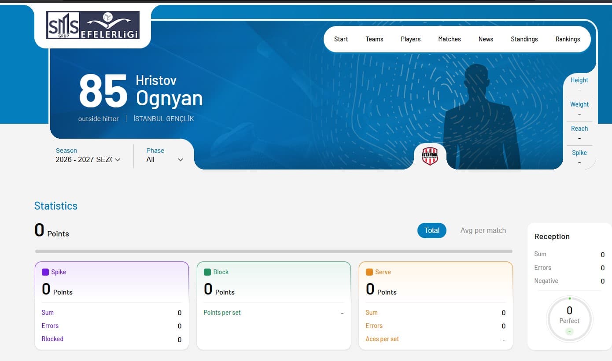Click Aces per set in Serve card
The width and height of the screenshot is (612, 361).
coord(382,339)
